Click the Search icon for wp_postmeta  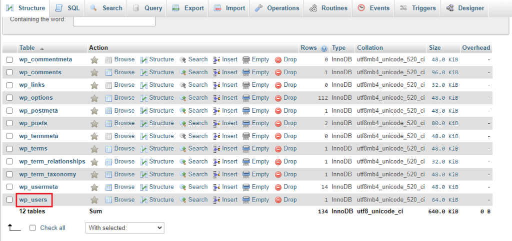183,111
